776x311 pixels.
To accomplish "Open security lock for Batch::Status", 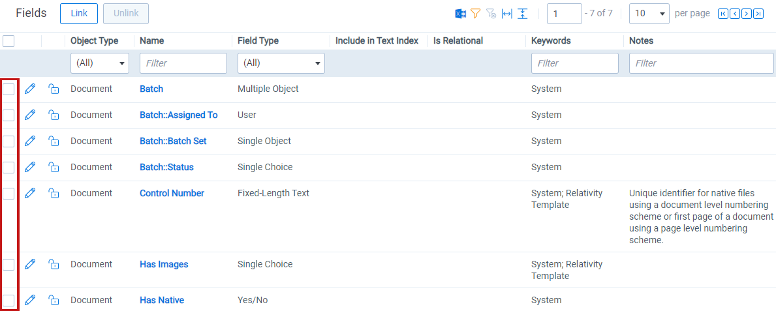I will click(54, 167).
